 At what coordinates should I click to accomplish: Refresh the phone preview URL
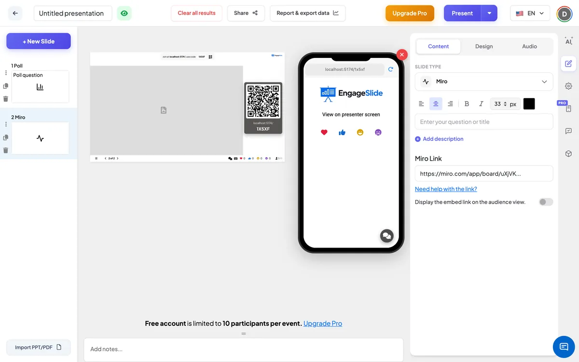pos(391,70)
